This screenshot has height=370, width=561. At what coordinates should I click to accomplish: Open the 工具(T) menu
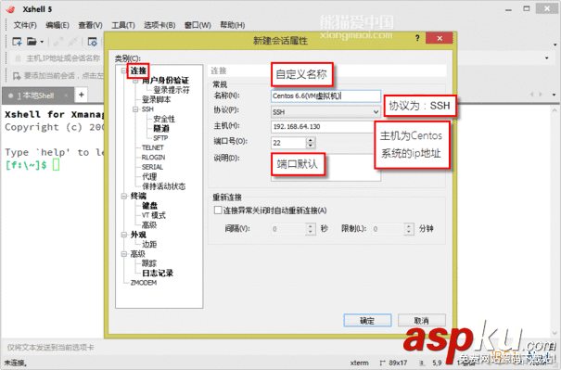[x=123, y=25]
